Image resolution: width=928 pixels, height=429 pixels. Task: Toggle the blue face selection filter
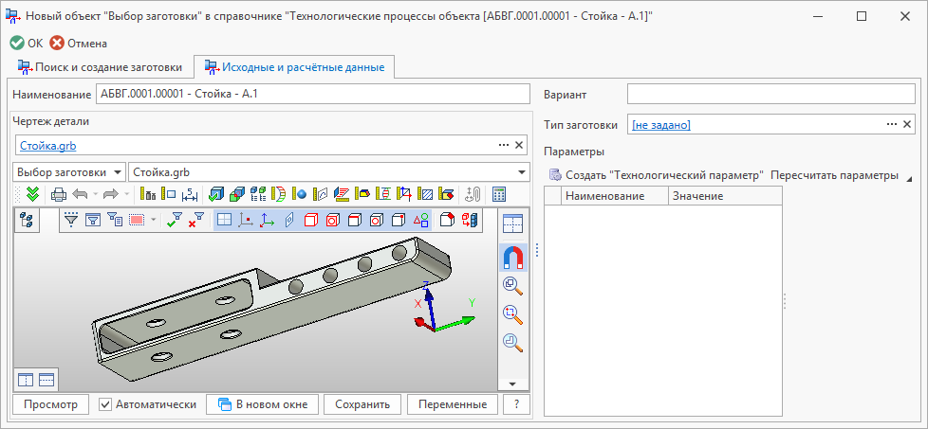click(x=288, y=221)
